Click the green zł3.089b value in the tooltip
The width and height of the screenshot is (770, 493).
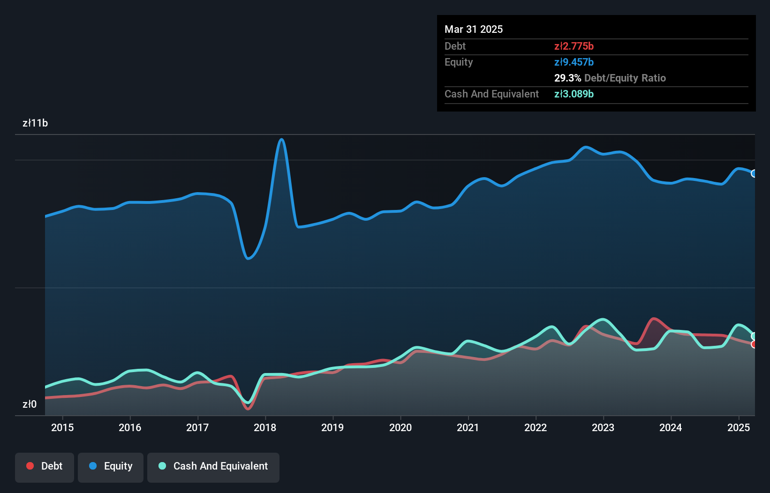click(574, 94)
